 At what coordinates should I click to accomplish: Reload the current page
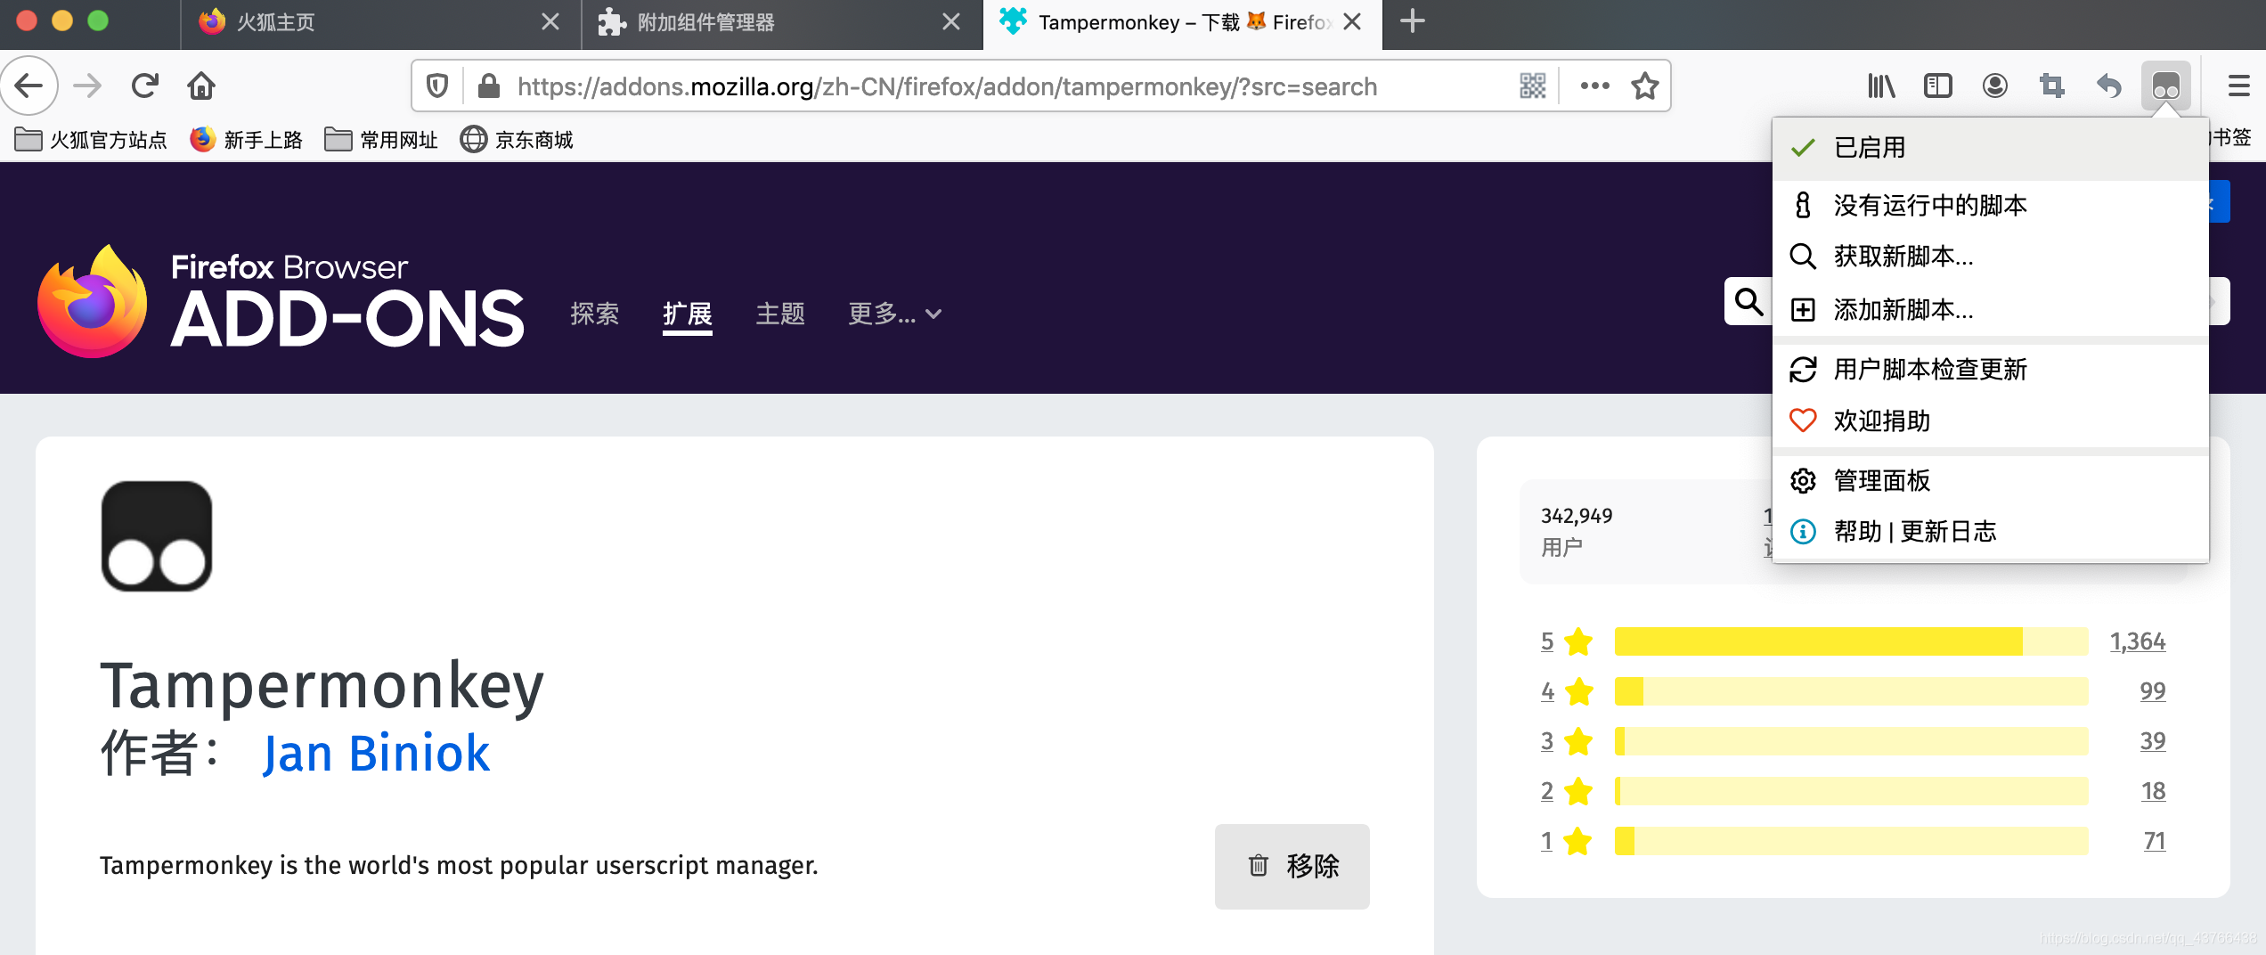(144, 86)
